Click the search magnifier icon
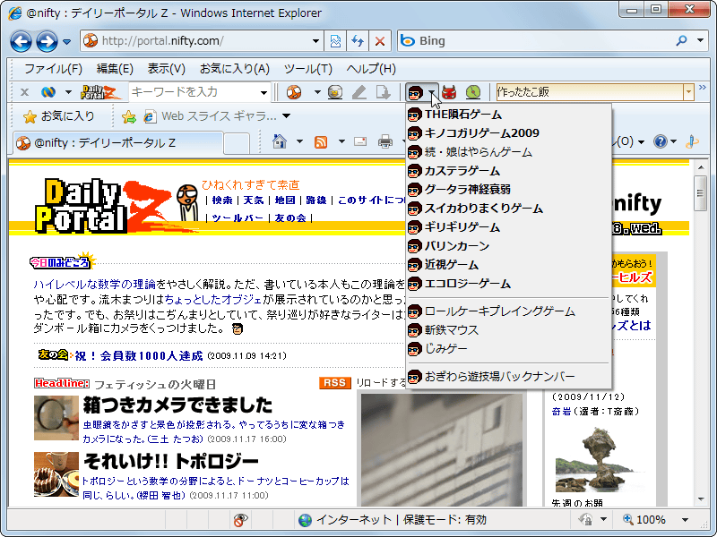717x537 pixels. [x=681, y=41]
